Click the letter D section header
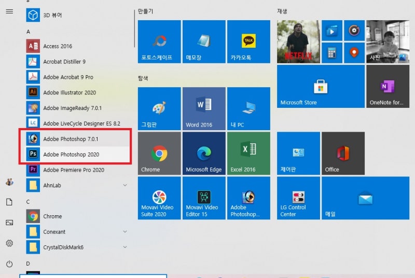Viewport: 415px width, 278px height. coord(28,263)
